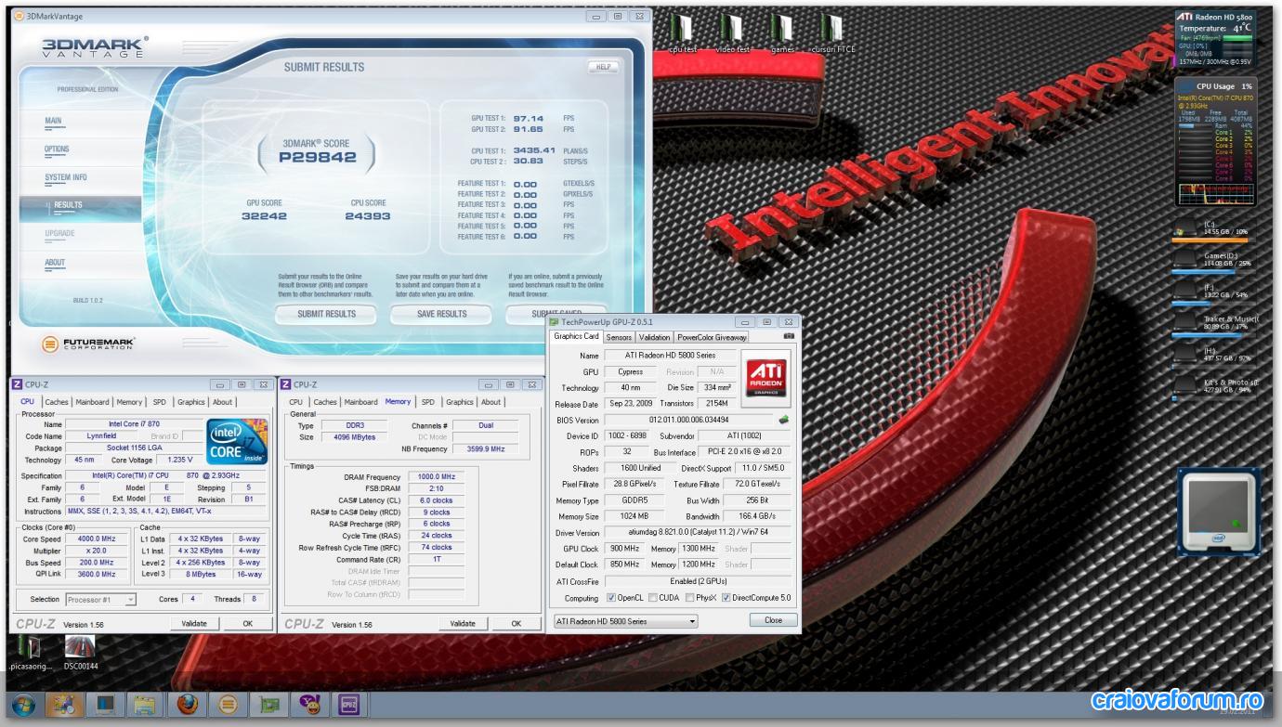Open PowerColor Giveaway tab in GPU-Z
This screenshot has width=1282, height=727.
point(712,337)
